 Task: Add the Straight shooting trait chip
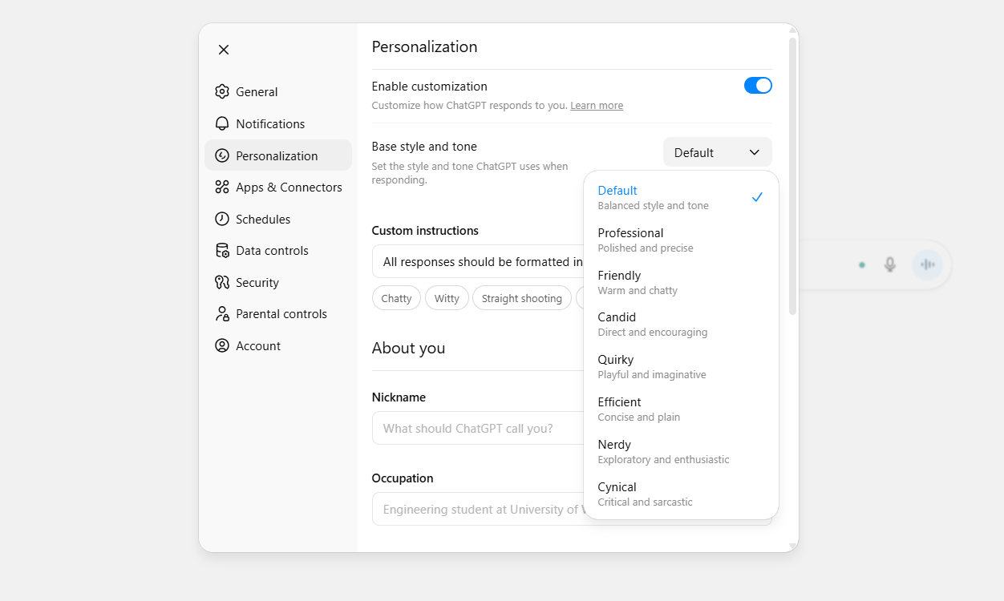(x=522, y=298)
